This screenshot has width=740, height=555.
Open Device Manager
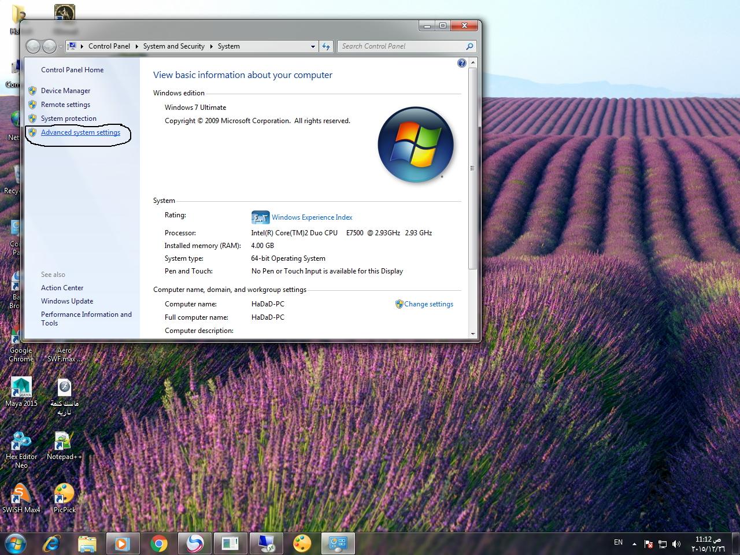coord(65,91)
